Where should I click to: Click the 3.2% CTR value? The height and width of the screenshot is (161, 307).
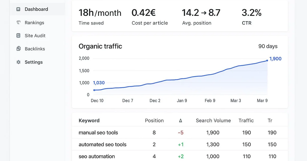(x=251, y=13)
